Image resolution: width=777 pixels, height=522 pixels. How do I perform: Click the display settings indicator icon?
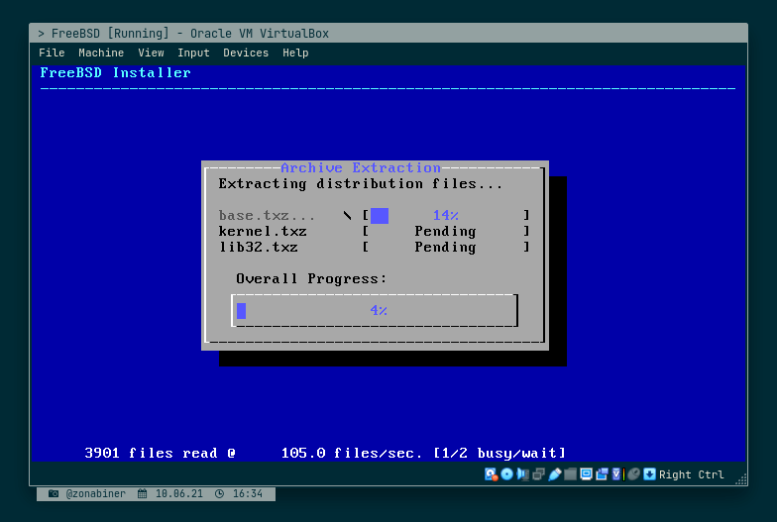(587, 474)
